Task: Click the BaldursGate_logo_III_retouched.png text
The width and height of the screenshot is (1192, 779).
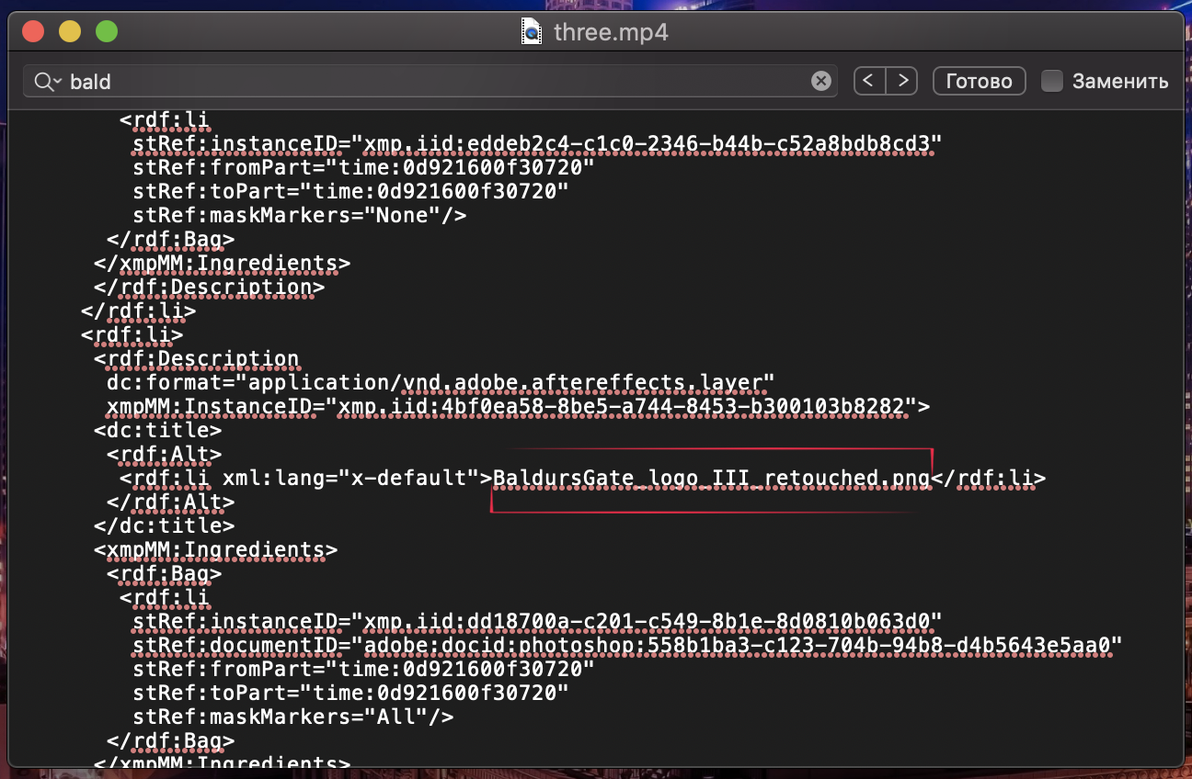Action: [x=713, y=478]
